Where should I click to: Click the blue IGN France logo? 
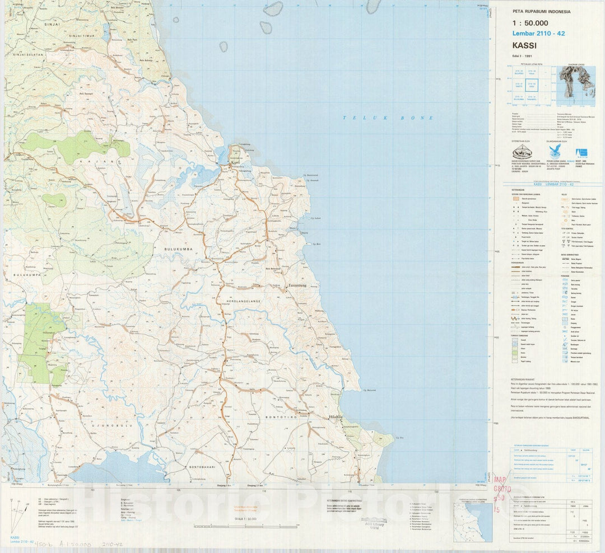click(582, 152)
